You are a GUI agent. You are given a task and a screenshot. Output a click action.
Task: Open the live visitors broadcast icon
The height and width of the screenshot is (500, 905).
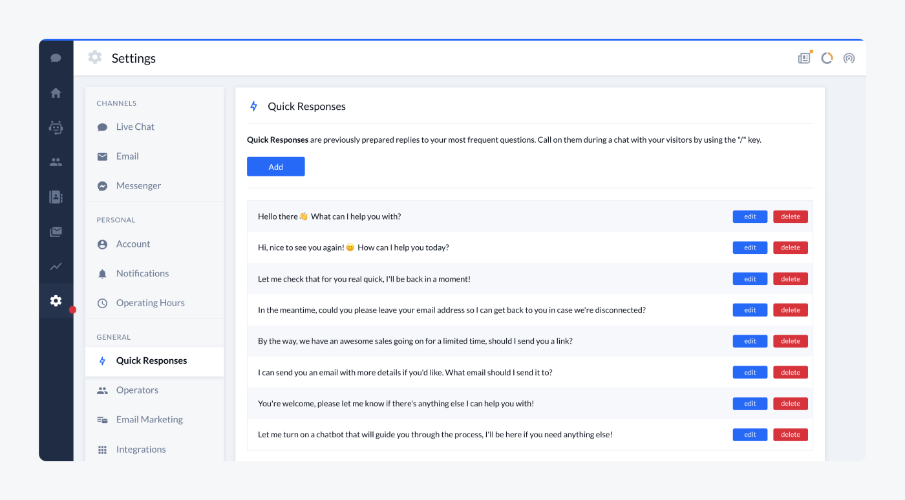pos(849,57)
